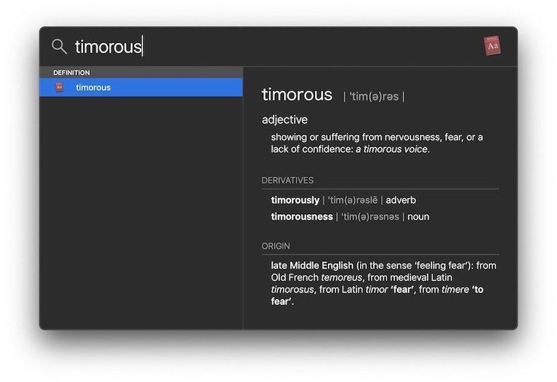The height and width of the screenshot is (382, 557).
Task: Click the definition text about nervousness and fear
Action: click(x=376, y=137)
